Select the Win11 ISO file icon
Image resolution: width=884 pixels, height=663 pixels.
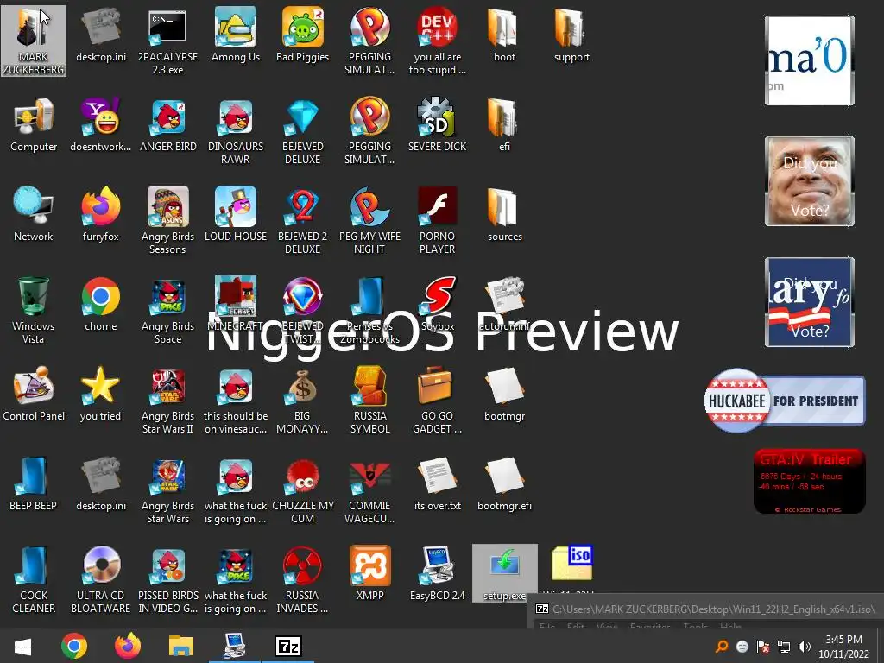[x=571, y=563]
